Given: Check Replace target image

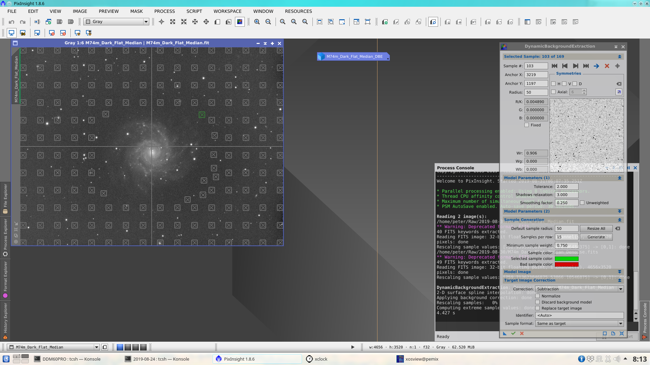Looking at the screenshot, I should [537, 308].
